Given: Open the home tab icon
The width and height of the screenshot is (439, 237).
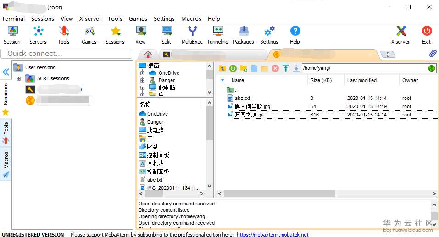Looking at the screenshot, I should click(148, 54).
